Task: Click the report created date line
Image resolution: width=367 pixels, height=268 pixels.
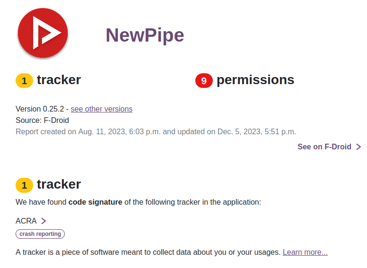Action: tap(156, 131)
